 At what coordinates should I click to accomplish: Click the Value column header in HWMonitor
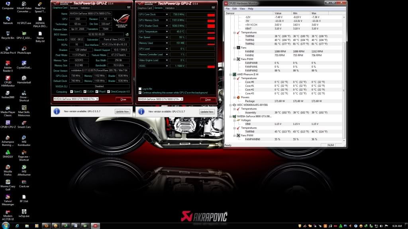(282, 13)
